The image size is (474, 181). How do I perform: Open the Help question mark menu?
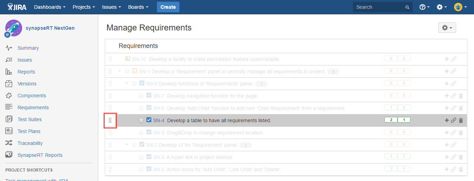(424, 7)
